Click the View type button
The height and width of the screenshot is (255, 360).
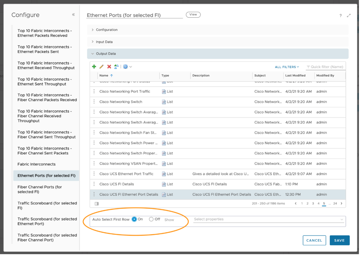pos(193,15)
